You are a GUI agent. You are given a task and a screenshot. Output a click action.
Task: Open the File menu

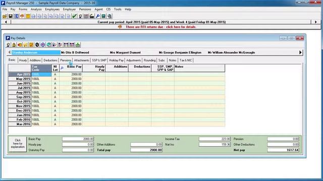(x=5, y=9)
